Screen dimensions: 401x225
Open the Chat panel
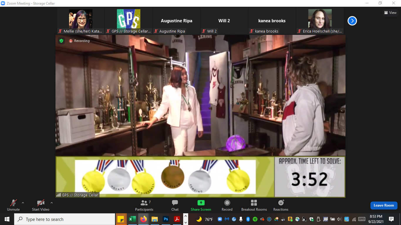tap(175, 205)
